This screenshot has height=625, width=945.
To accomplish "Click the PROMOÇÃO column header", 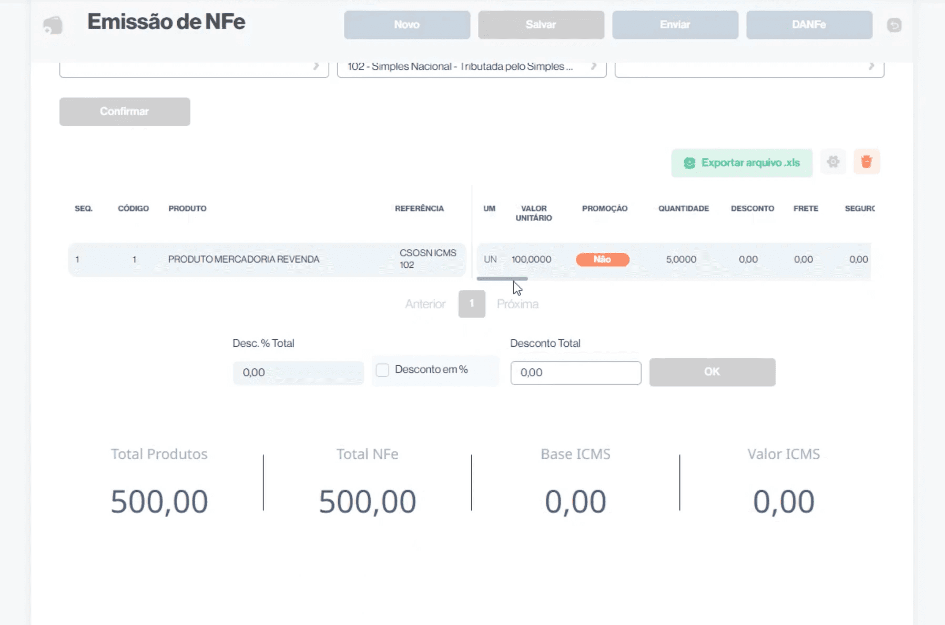I will tap(605, 208).
